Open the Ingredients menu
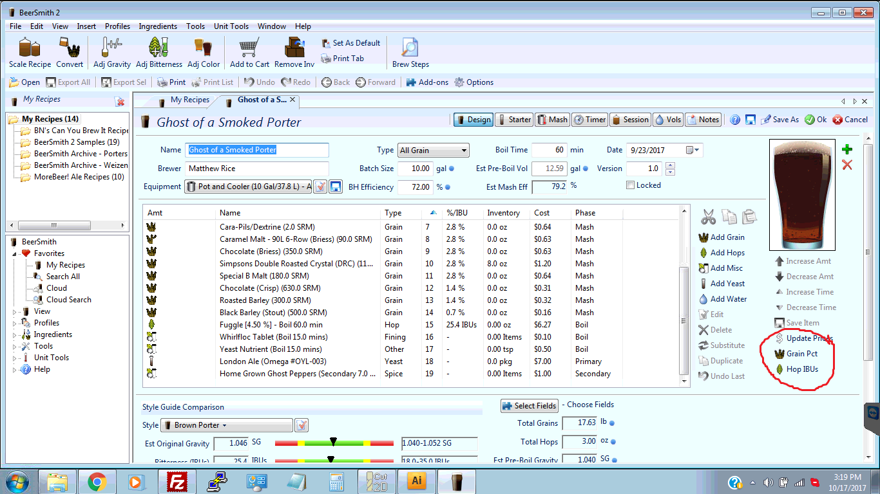The image size is (880, 494). [158, 26]
